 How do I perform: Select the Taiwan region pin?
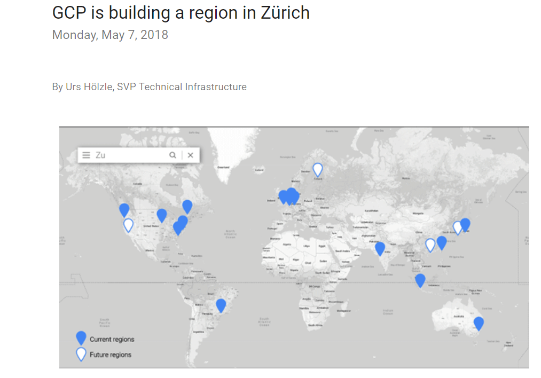coord(442,241)
